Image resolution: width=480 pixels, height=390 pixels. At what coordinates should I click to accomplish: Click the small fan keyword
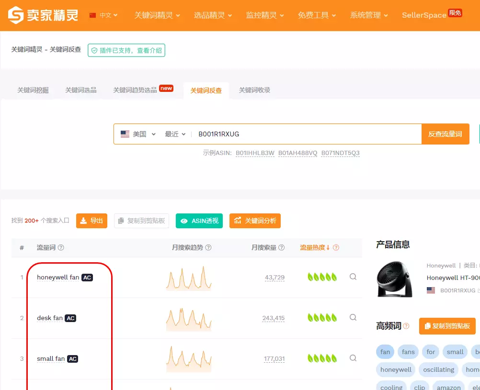[51, 359]
